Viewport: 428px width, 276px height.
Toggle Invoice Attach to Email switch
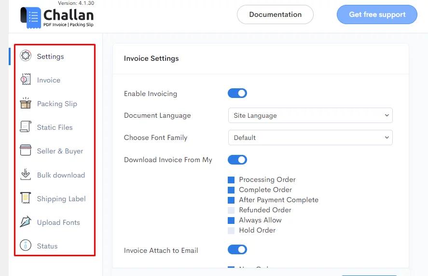click(x=237, y=249)
